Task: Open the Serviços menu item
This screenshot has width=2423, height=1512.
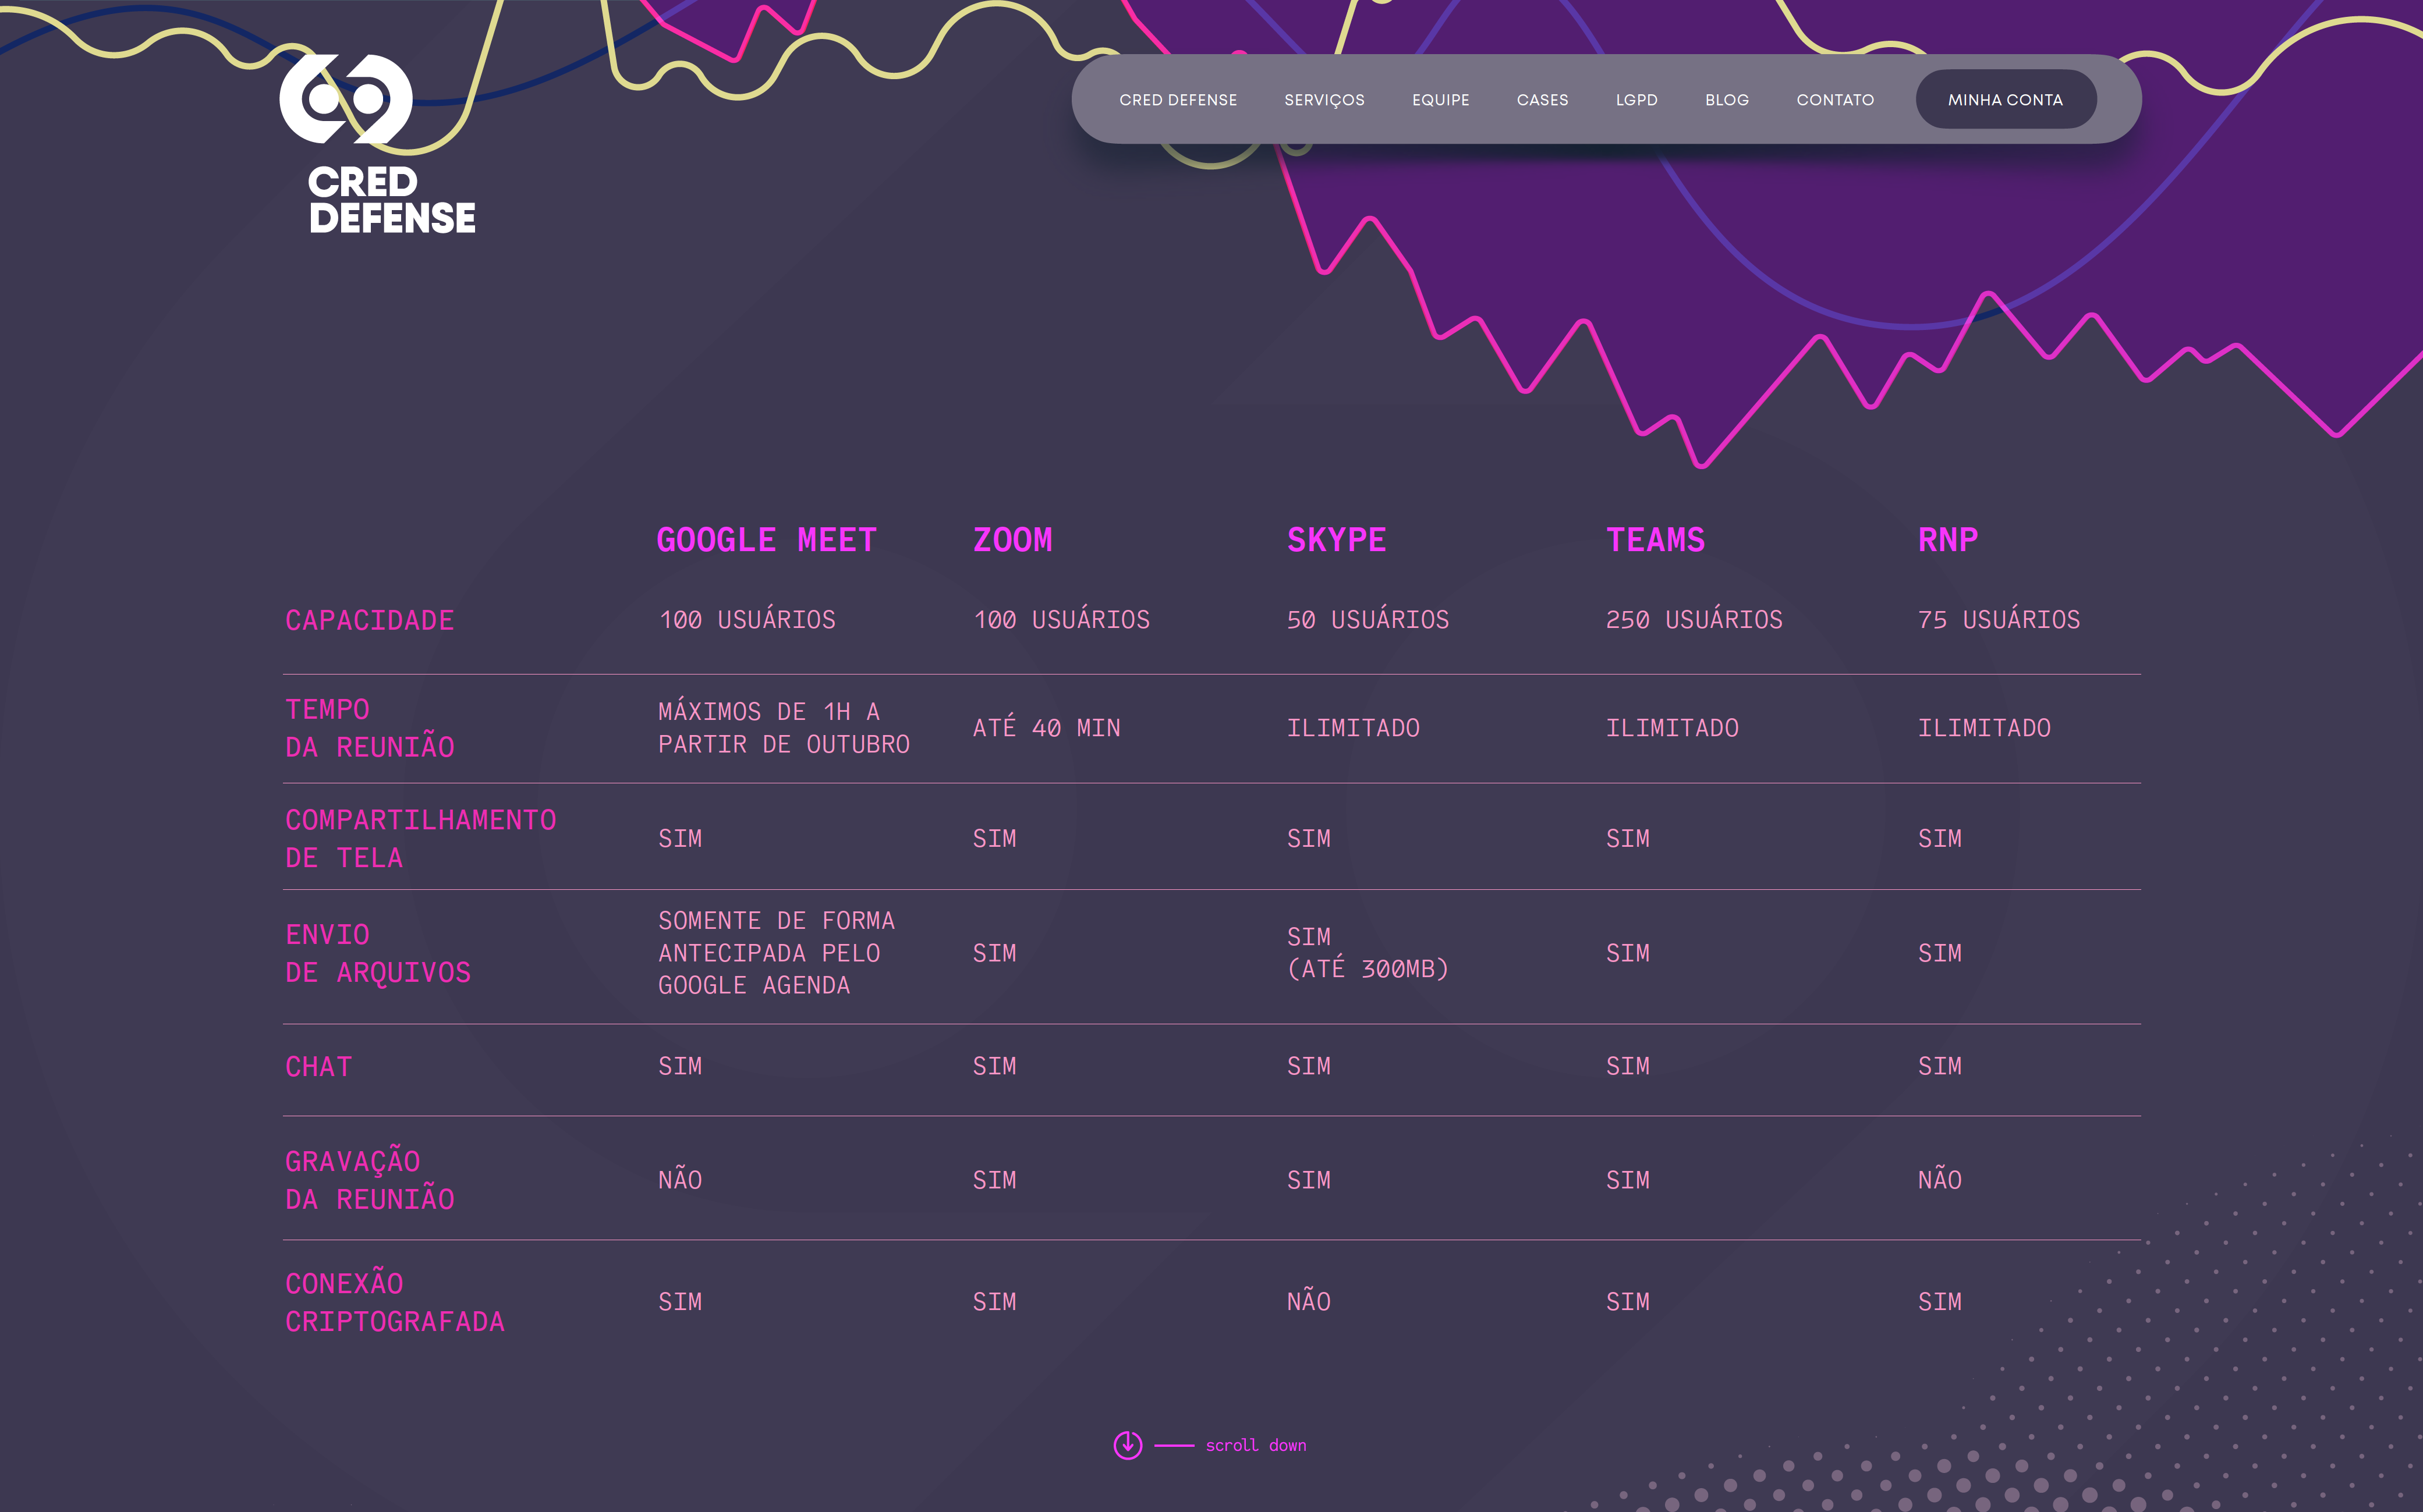Action: (1323, 100)
